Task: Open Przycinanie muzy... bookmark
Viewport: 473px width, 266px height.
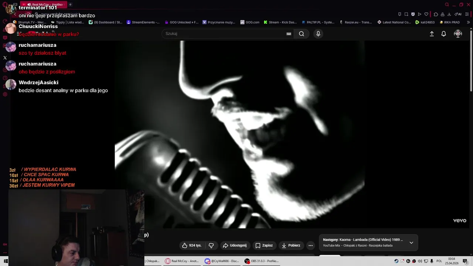Action: (x=219, y=22)
